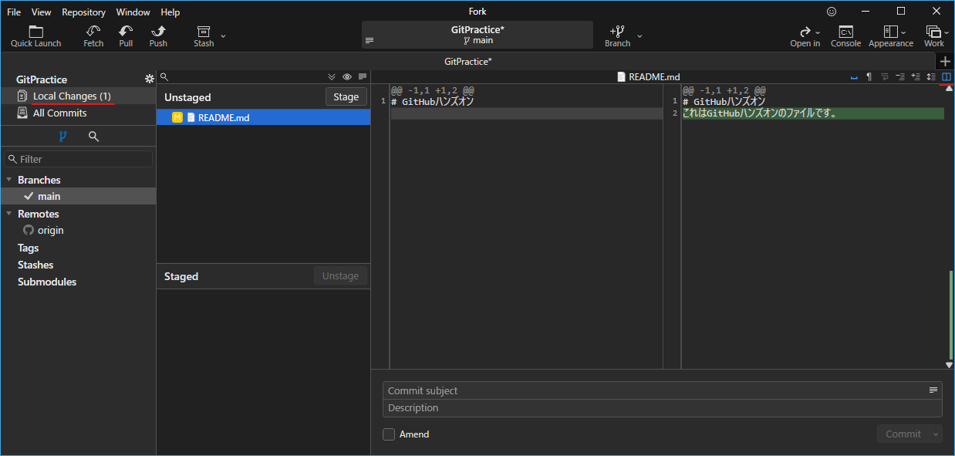
Task: Collapse the Remotes tree section
Action: pyautogui.click(x=9, y=214)
